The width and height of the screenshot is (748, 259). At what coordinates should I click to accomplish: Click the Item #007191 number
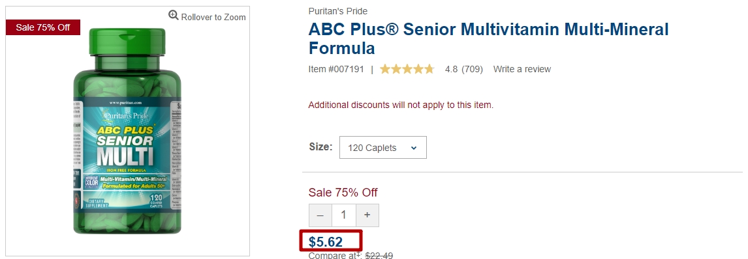[336, 70]
